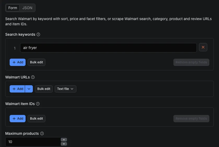Open help icon next to Walmart URLs

[x=33, y=77]
